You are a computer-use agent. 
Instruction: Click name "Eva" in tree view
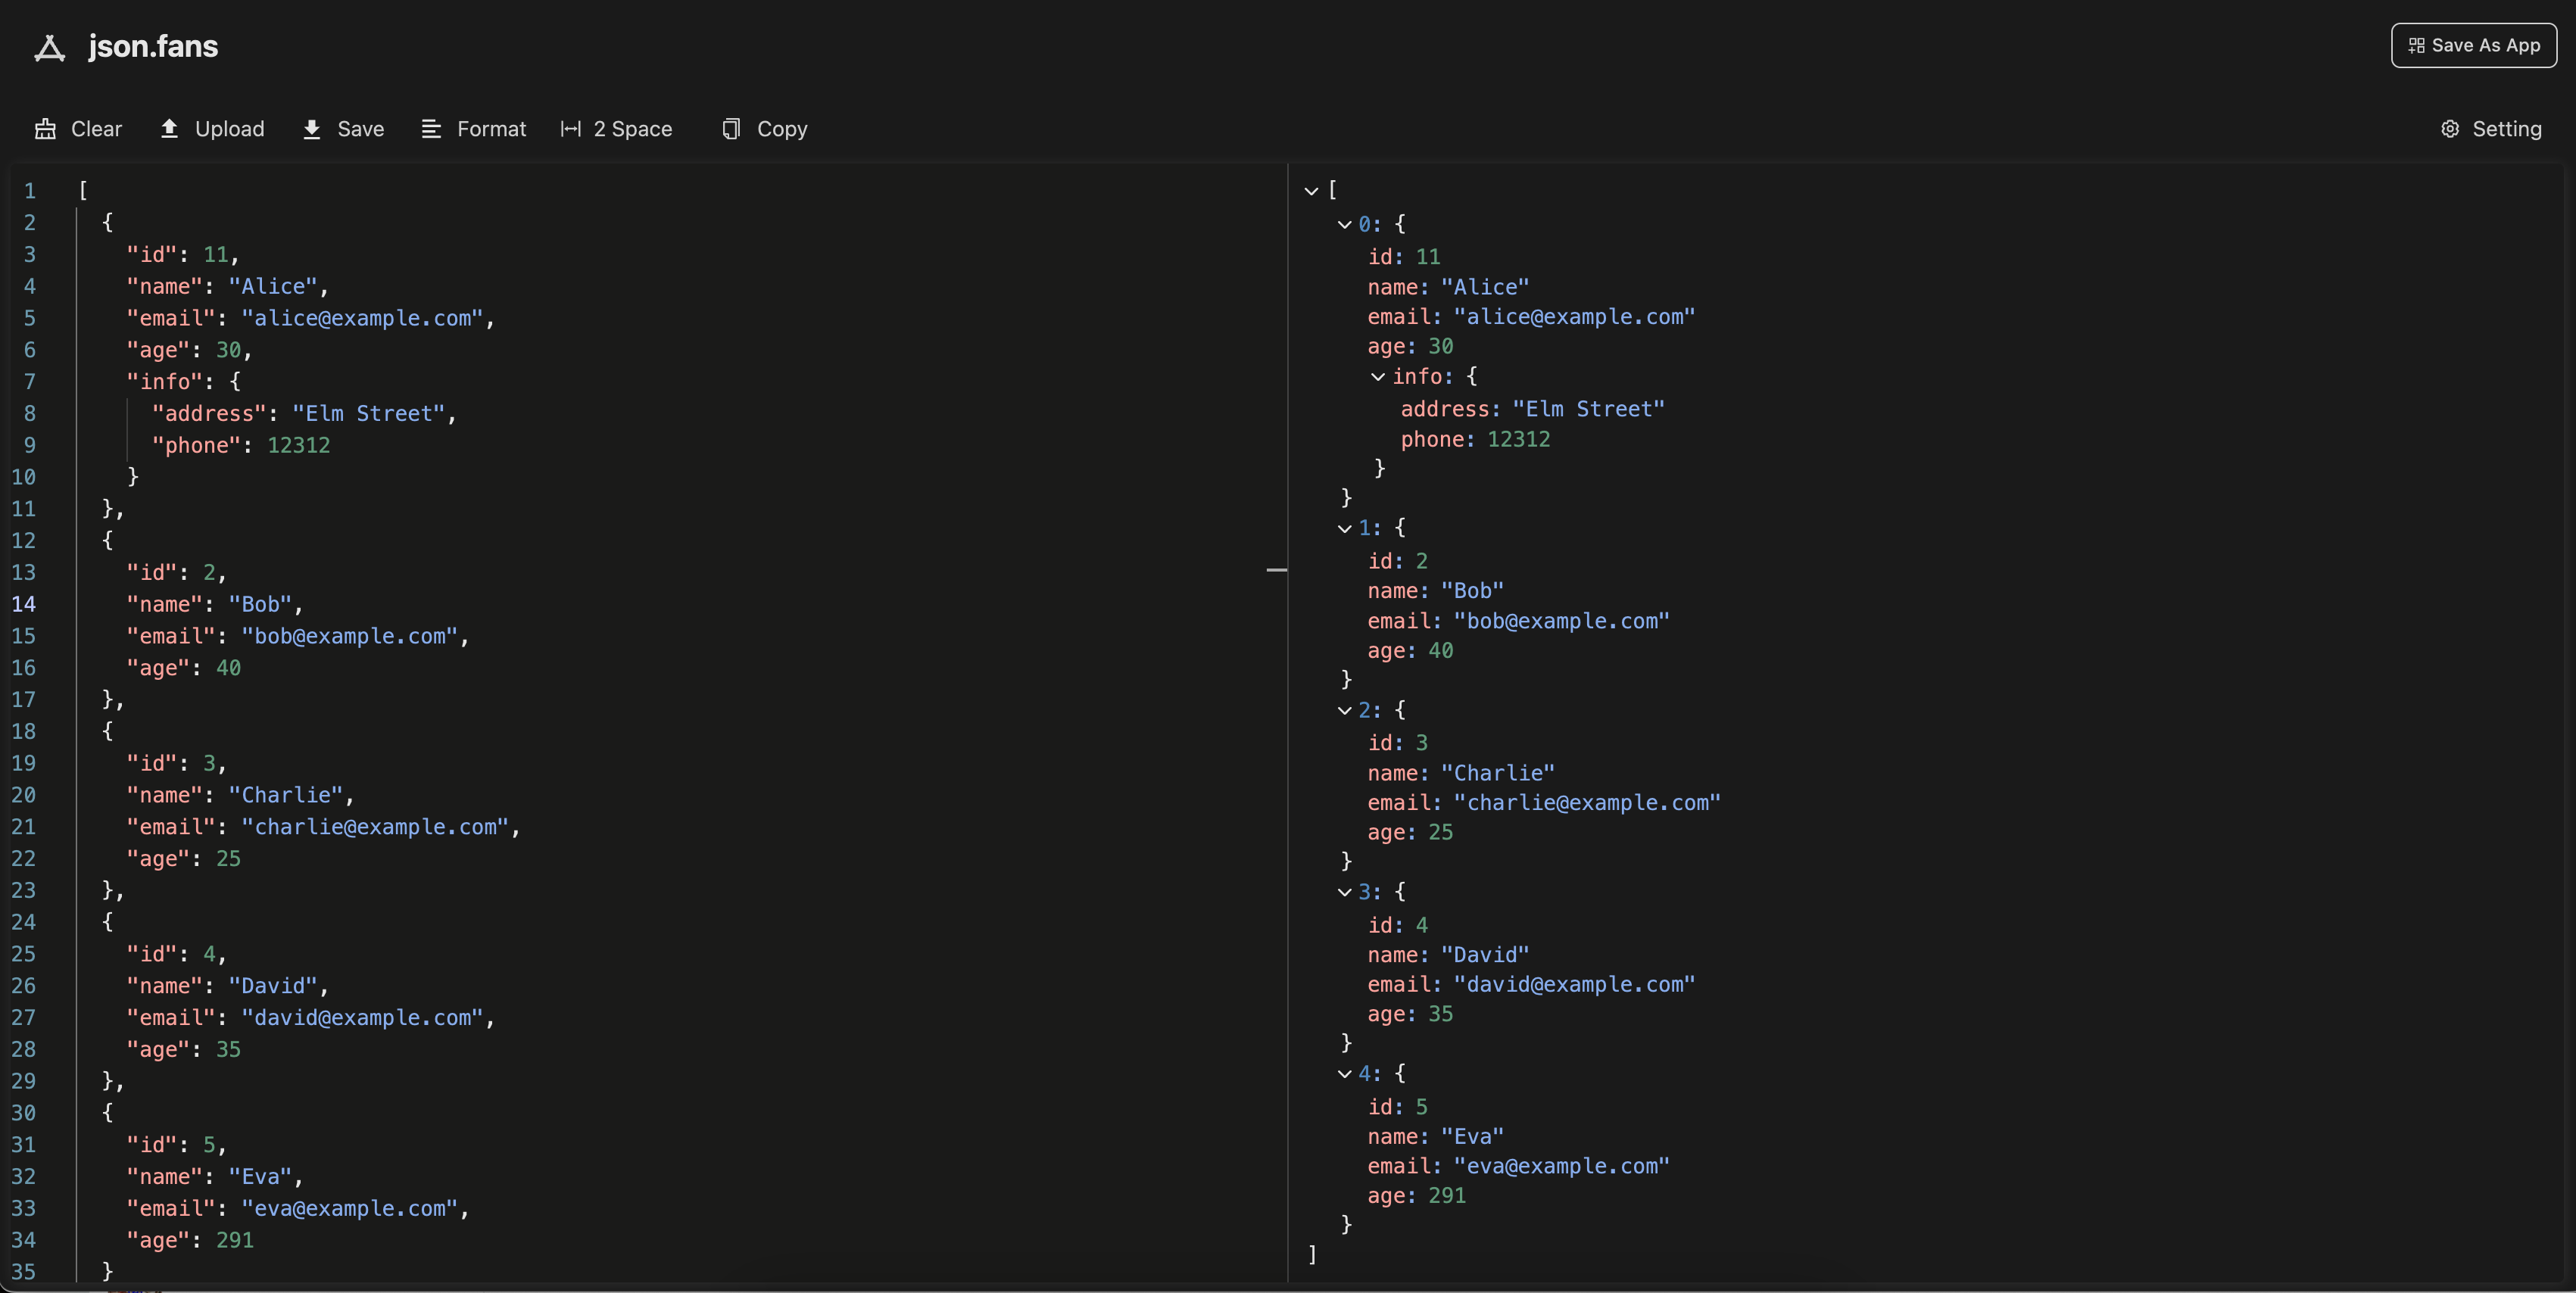[x=1472, y=1137]
